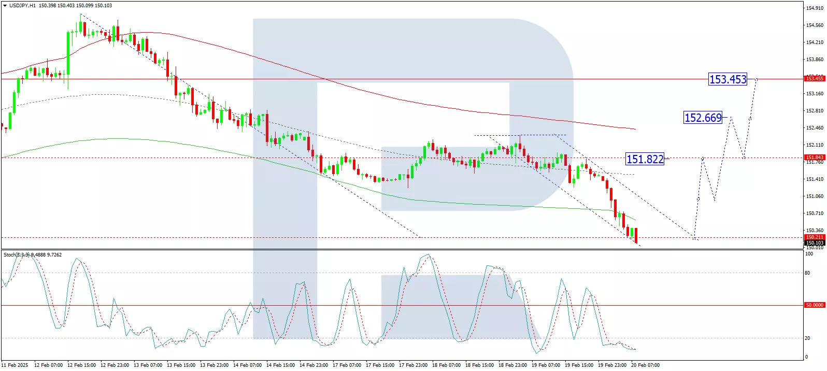Click the 17 Feb 23:00 time label
This screenshot has height=371, width=827.
click(413, 365)
